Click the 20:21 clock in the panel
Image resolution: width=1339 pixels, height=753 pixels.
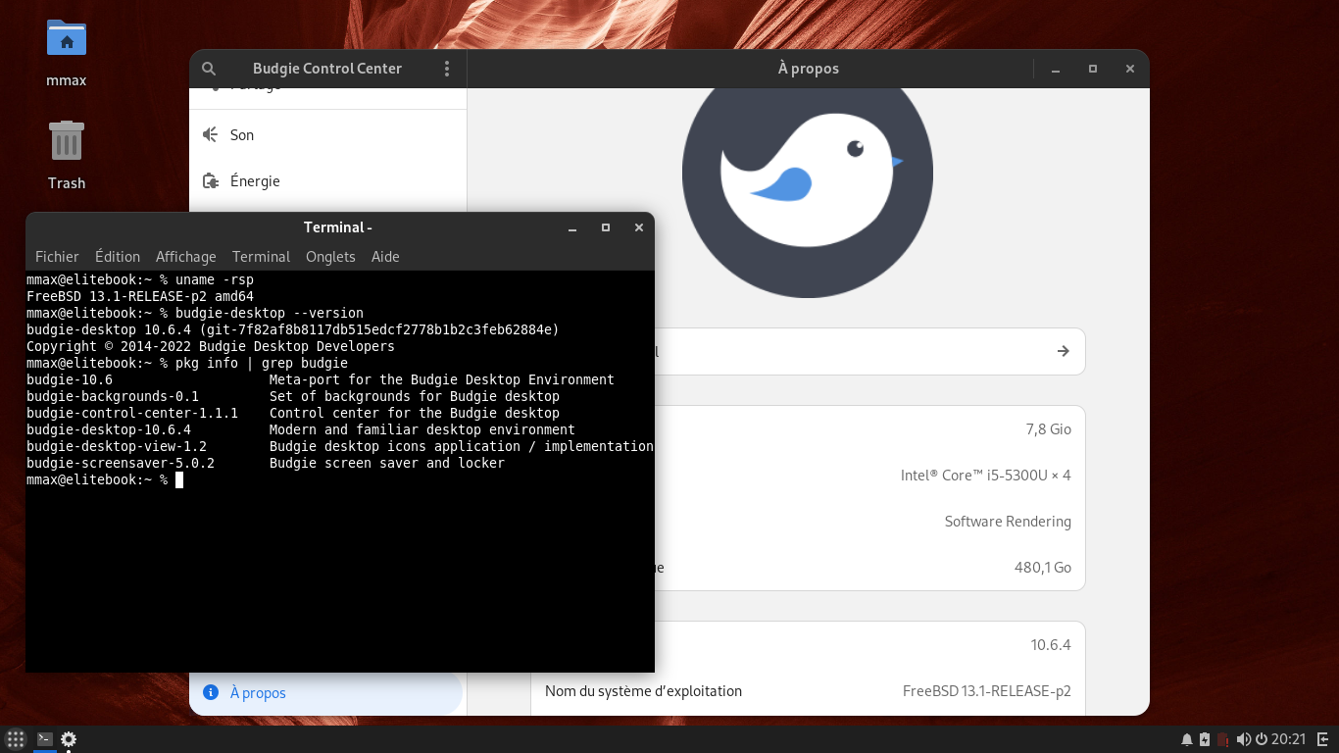(1289, 739)
